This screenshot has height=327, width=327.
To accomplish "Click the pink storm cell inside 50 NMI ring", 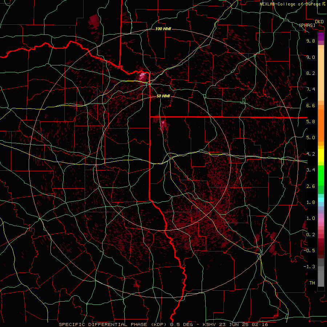I will point(163,125).
